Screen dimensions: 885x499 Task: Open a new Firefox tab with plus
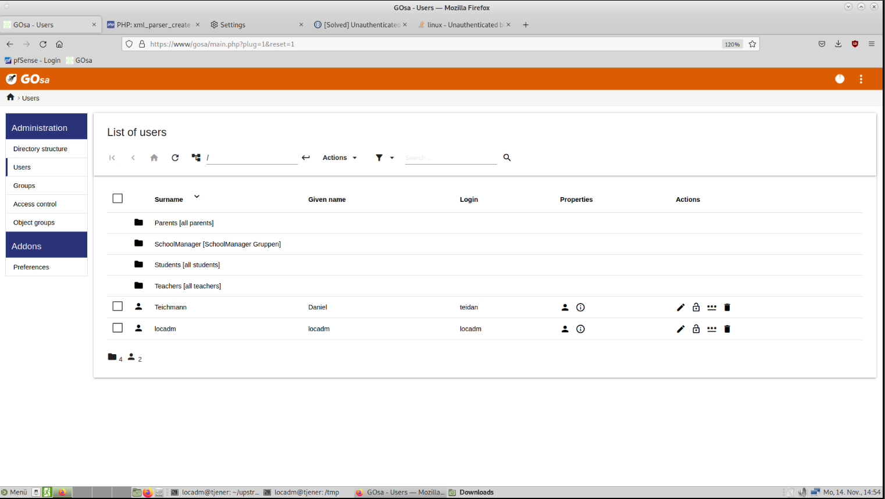tap(526, 25)
